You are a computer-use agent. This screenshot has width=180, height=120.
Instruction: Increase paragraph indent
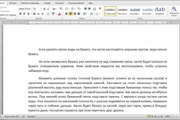89,9
